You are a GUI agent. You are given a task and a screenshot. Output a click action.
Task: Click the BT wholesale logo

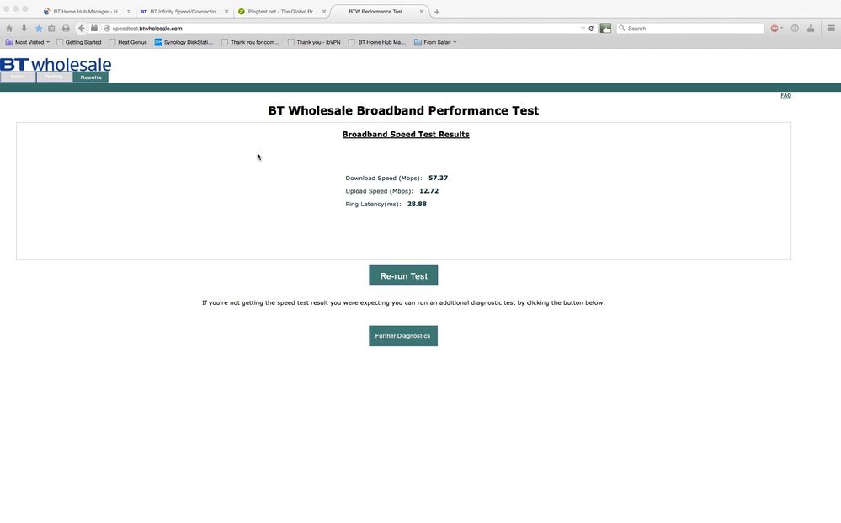coord(56,64)
